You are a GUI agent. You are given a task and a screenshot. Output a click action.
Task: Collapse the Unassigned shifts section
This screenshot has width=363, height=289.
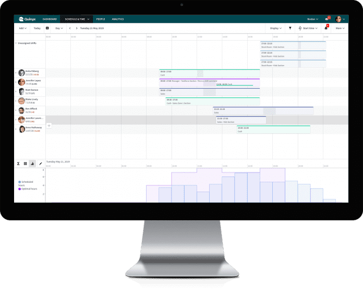pyautogui.click(x=15, y=43)
